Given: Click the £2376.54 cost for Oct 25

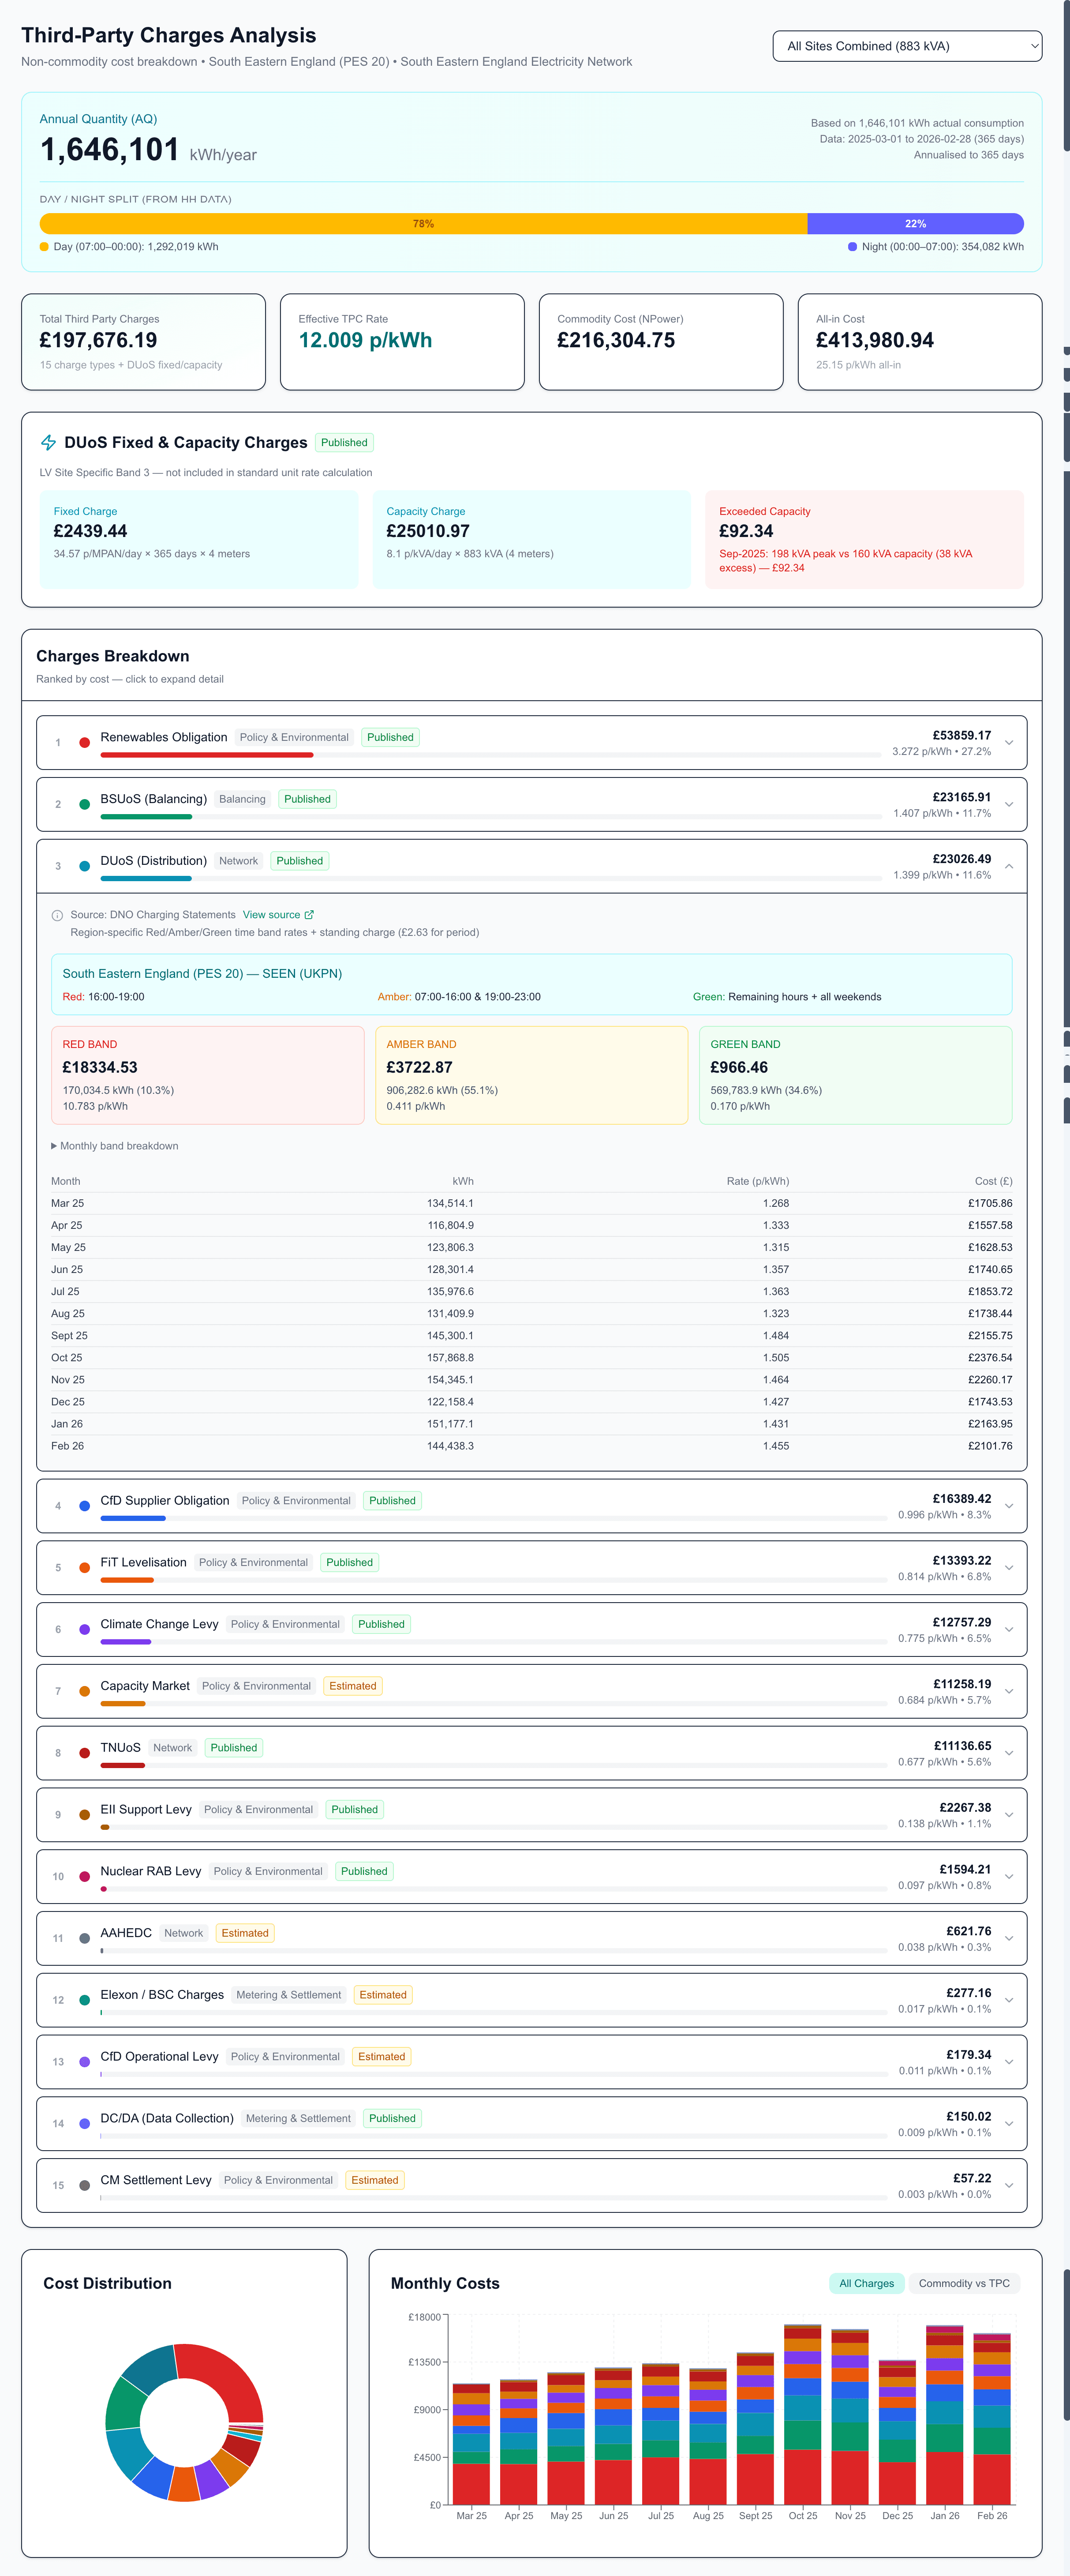Looking at the screenshot, I should (x=990, y=1358).
